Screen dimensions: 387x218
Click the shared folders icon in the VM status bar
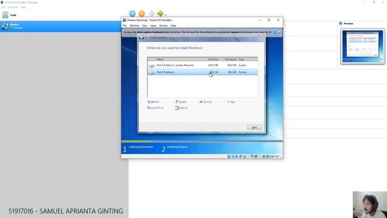(249, 156)
